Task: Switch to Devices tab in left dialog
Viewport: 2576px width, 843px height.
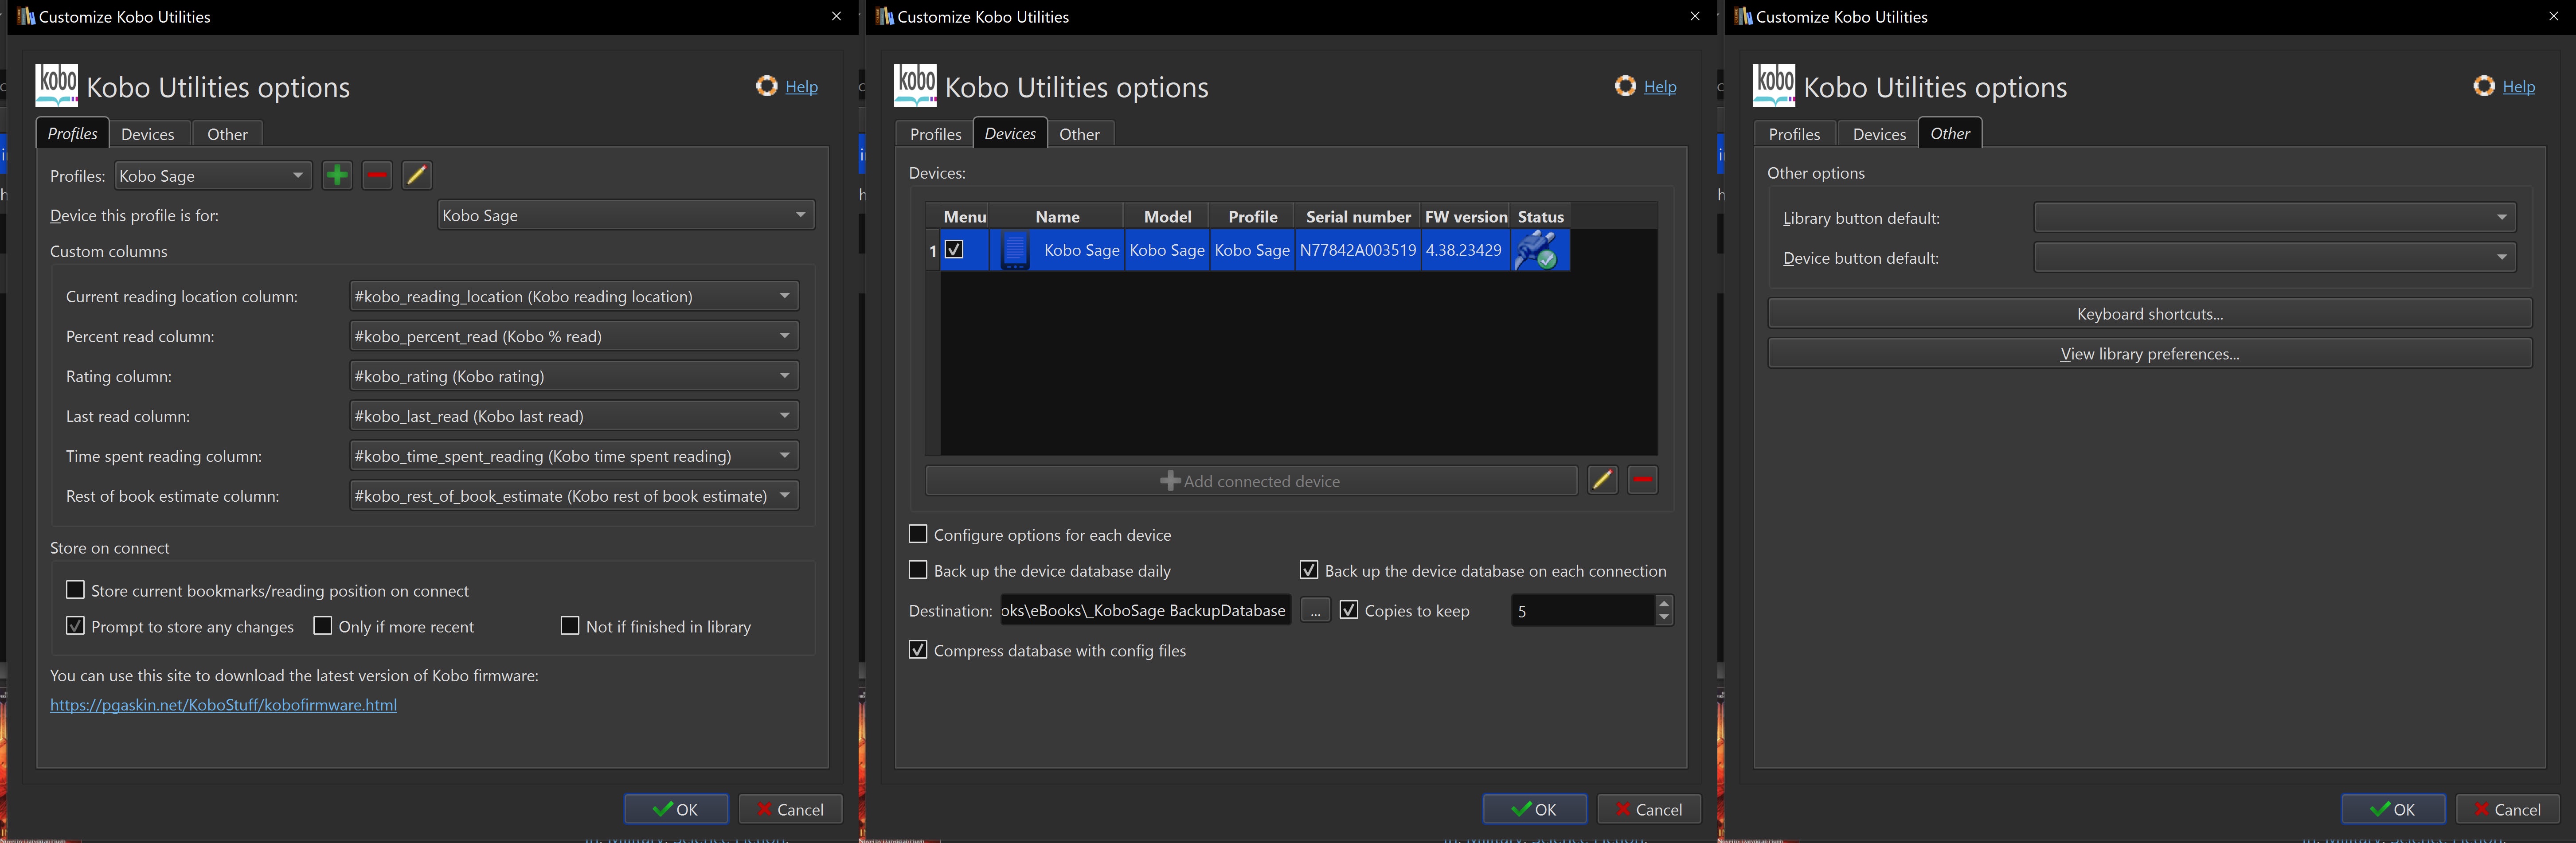Action: [x=148, y=134]
